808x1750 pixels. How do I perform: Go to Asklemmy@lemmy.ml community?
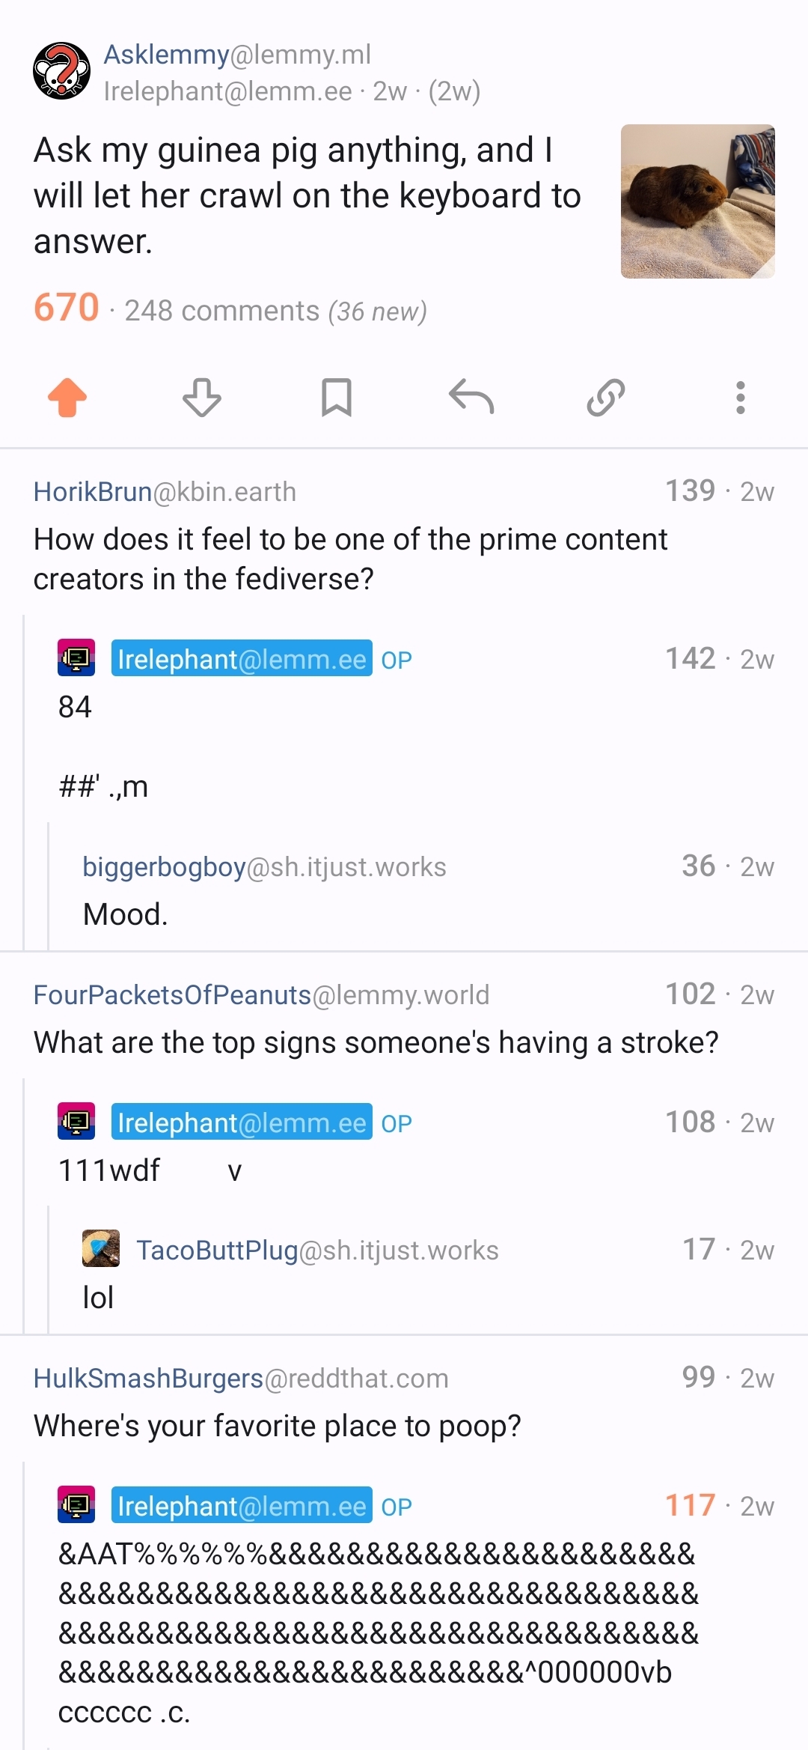point(237,55)
